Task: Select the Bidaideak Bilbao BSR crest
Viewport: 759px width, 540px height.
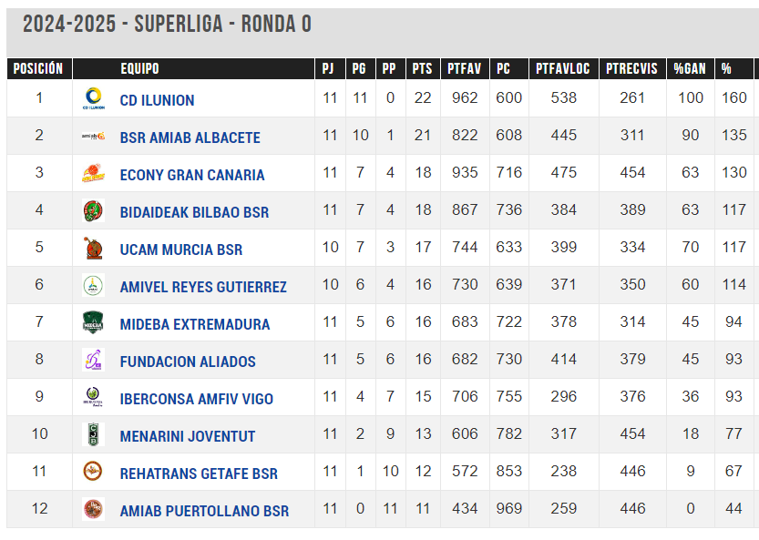Action: (x=94, y=210)
